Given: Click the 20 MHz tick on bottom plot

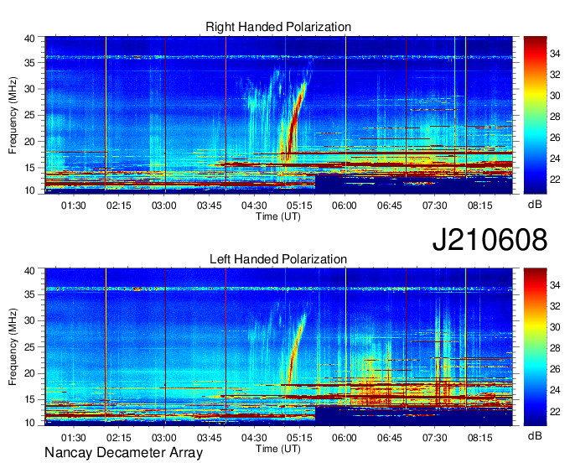Looking at the screenshot, I should coord(29,373).
